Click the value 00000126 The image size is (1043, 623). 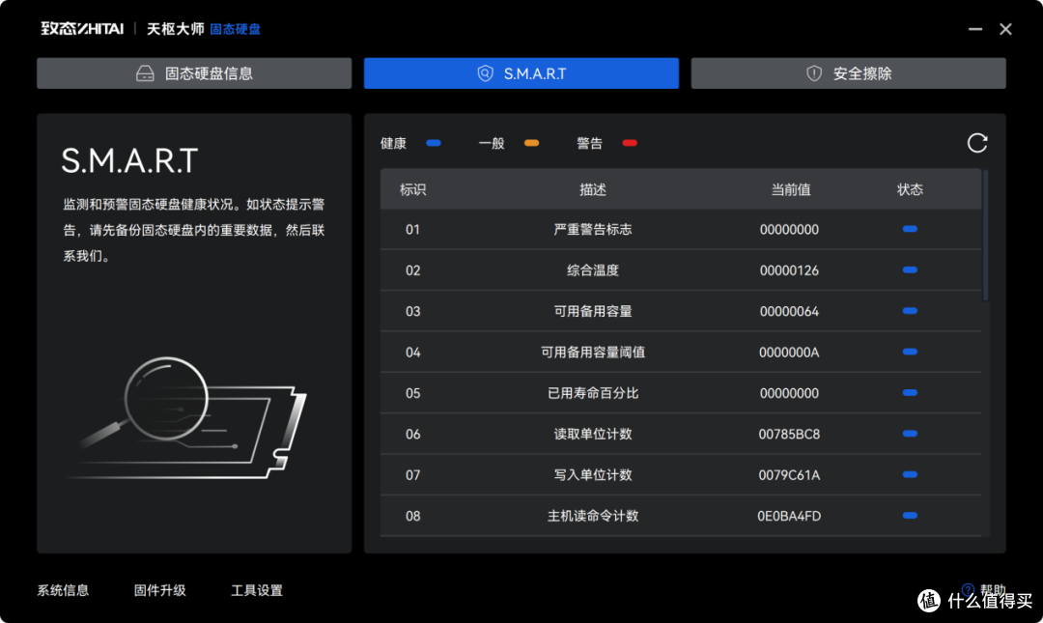coord(790,270)
